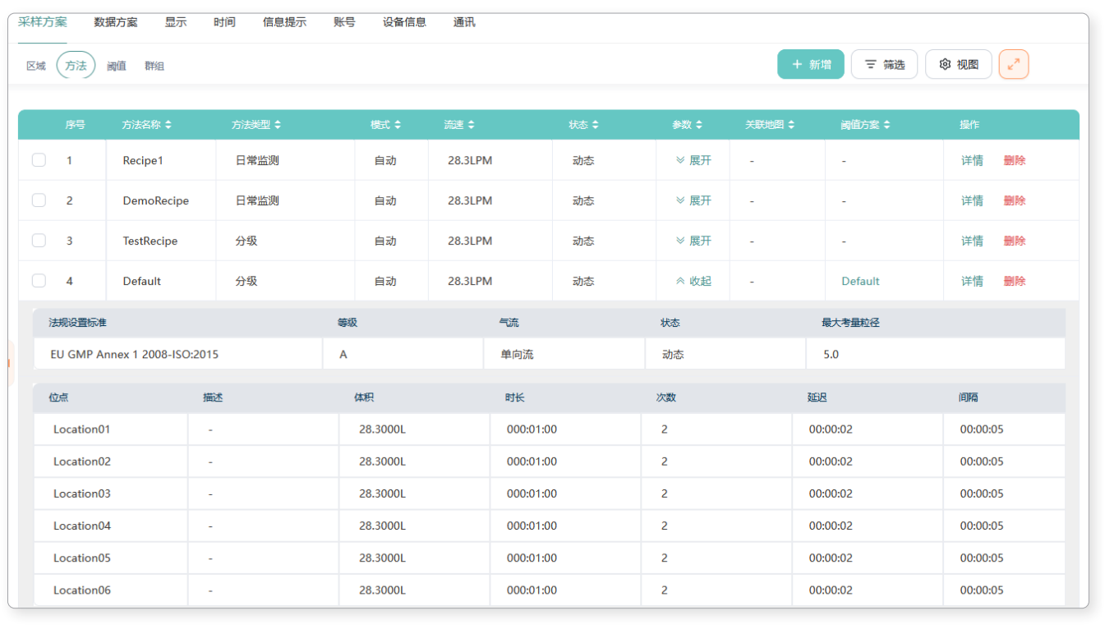Check the Default row checkbox

[x=39, y=281]
